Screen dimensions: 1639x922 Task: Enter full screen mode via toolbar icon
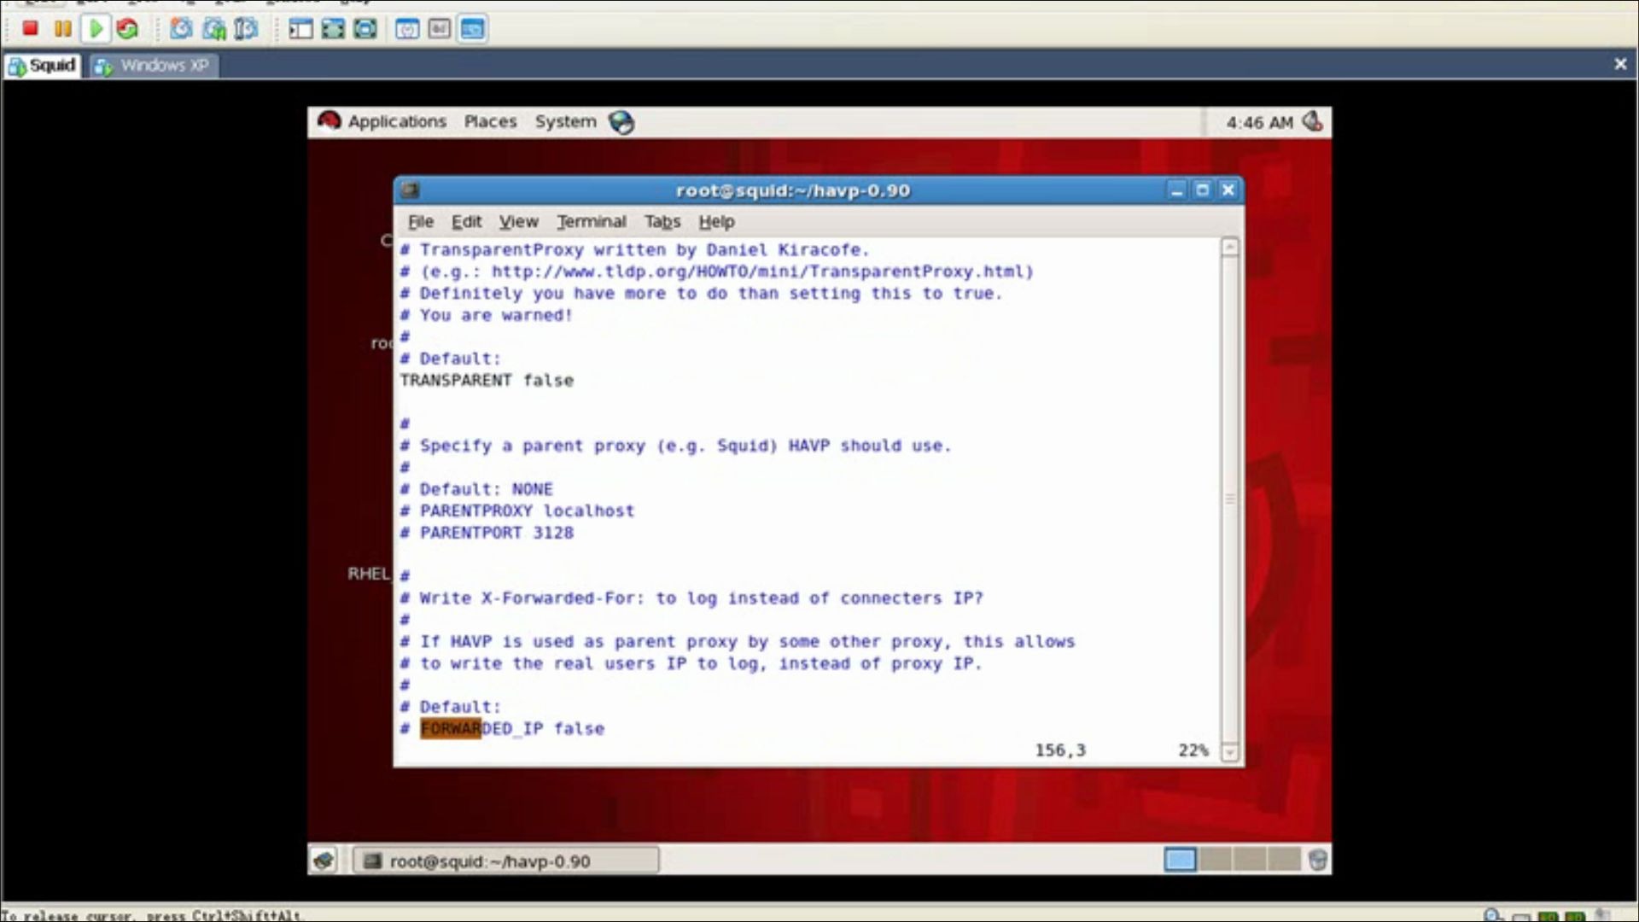coord(333,29)
